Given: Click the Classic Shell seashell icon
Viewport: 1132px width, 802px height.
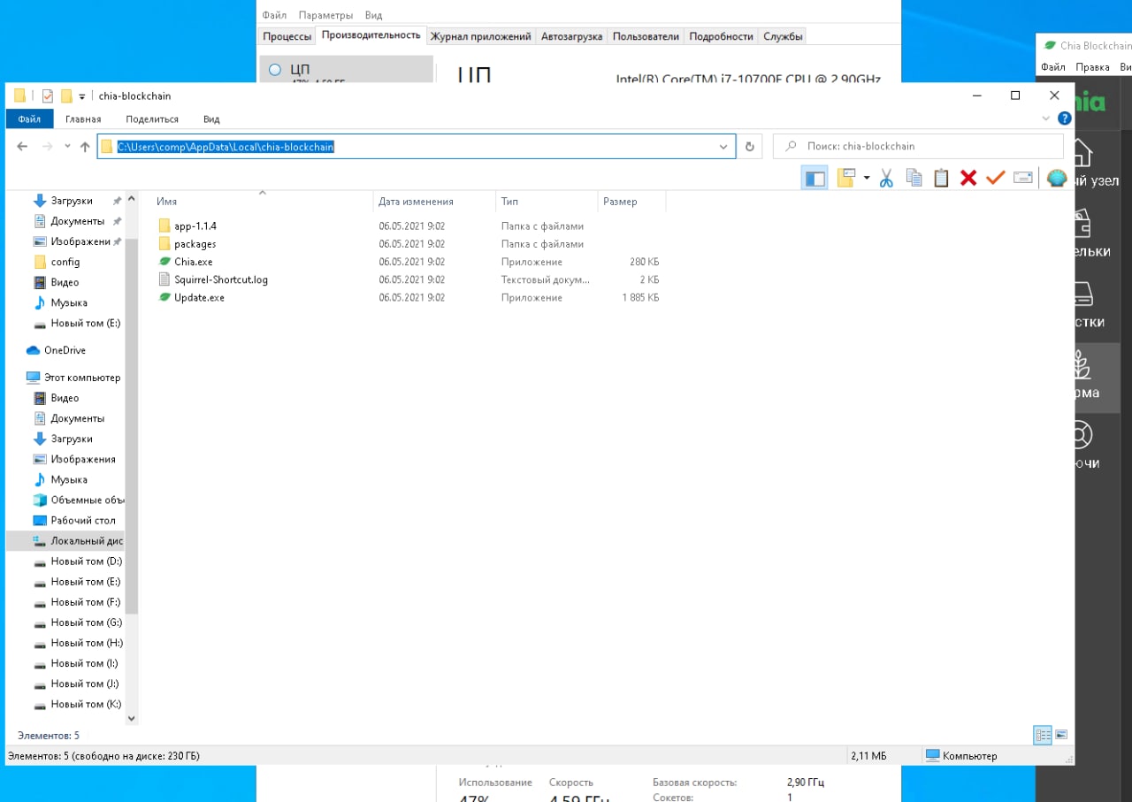Looking at the screenshot, I should tap(1057, 178).
